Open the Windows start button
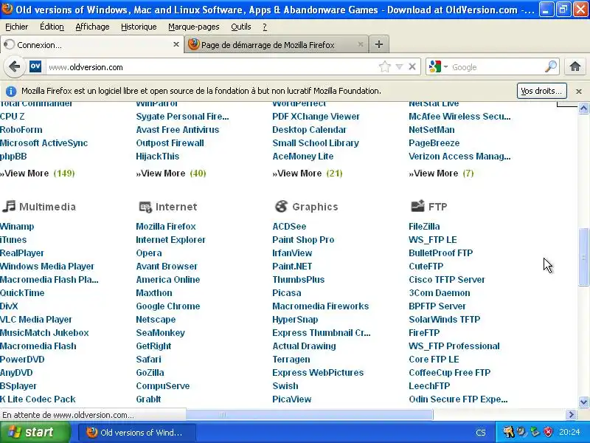The image size is (590, 443). (35, 432)
